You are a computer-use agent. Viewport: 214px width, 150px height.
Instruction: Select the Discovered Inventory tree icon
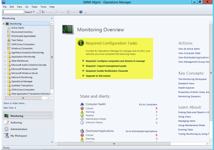9,32
